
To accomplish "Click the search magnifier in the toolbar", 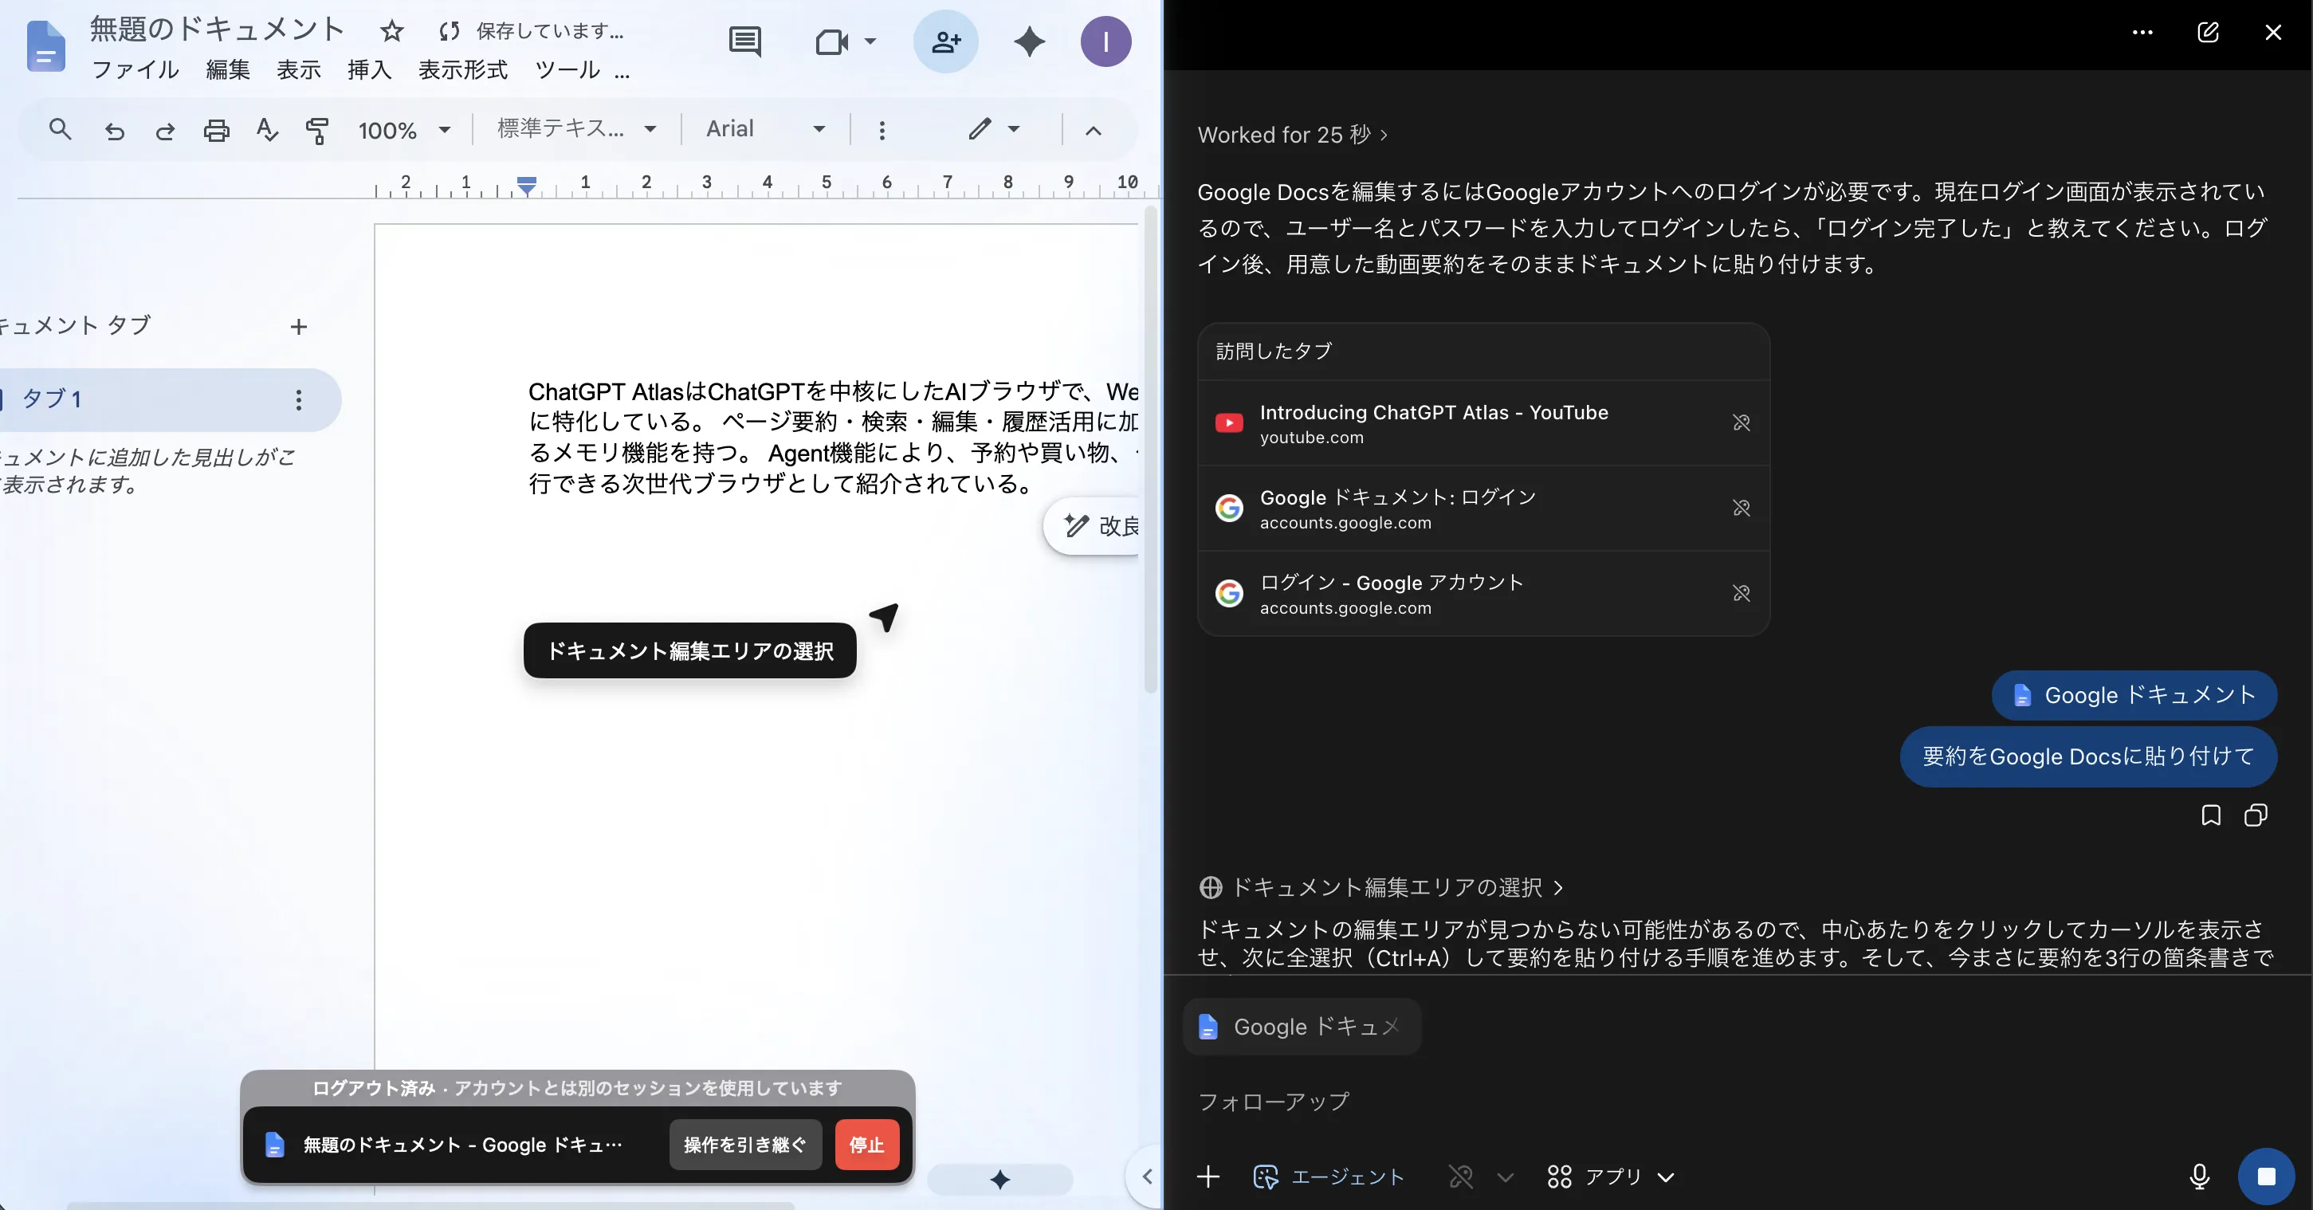I will pyautogui.click(x=60, y=130).
